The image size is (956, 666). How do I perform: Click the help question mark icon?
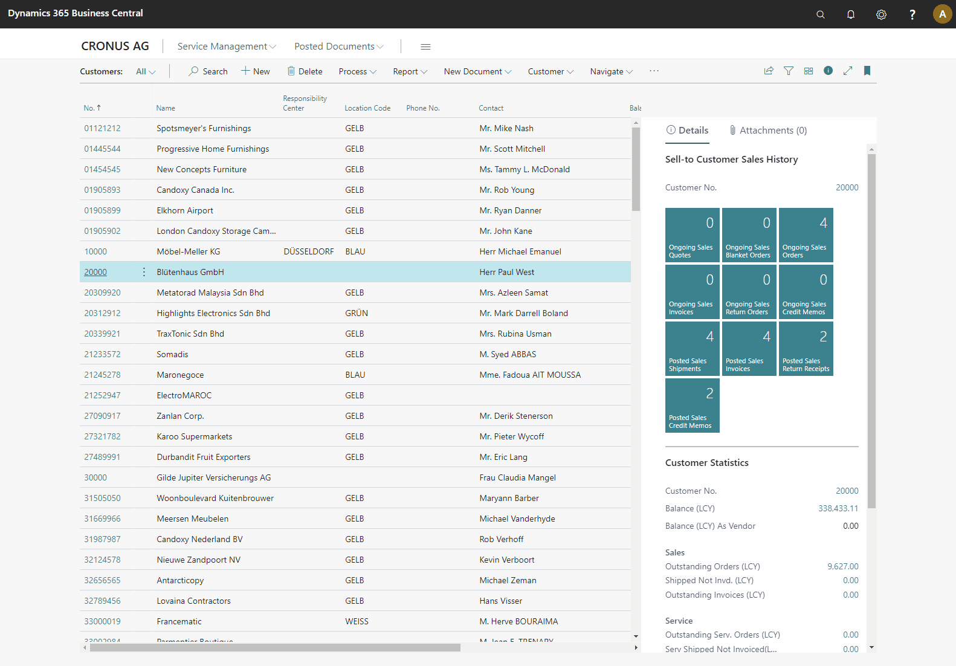pyautogui.click(x=912, y=15)
